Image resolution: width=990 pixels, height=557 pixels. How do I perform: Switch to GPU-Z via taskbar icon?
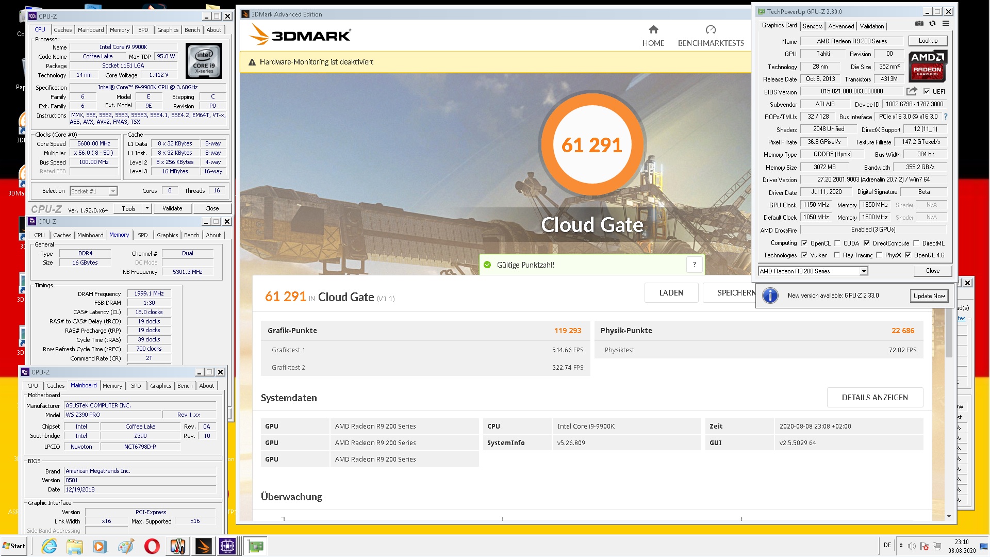tap(256, 546)
